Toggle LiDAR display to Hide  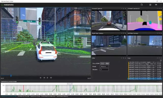107,64
